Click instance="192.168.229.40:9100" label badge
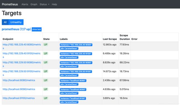 coord(76,54)
